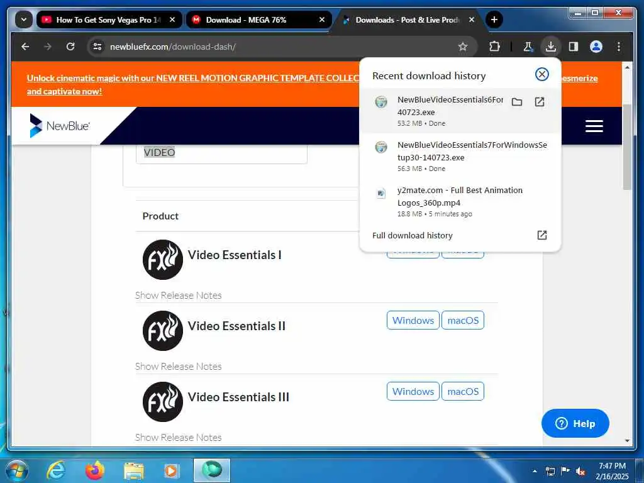Click the Product column header
Screen dimensions: 644x483
(160, 216)
